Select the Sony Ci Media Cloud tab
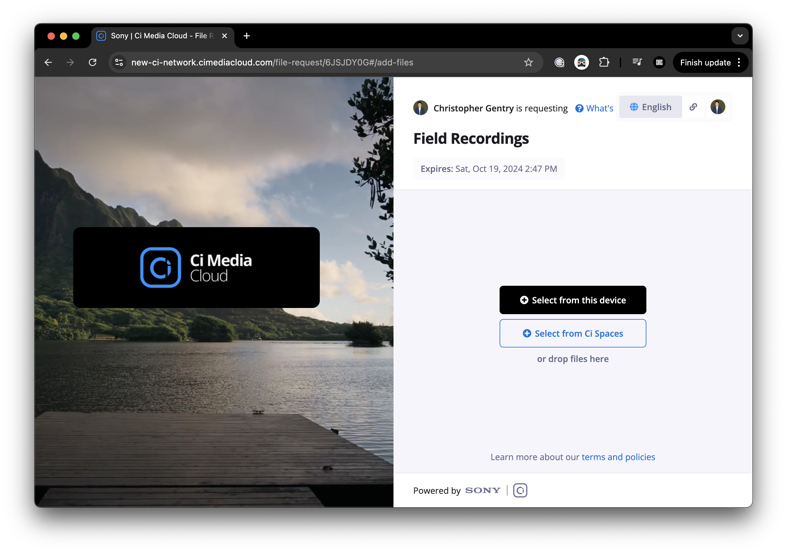 click(x=154, y=36)
